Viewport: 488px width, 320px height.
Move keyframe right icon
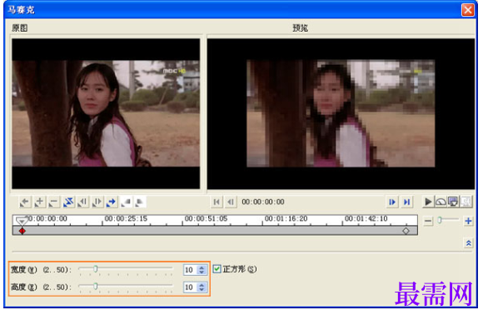pyautogui.click(x=97, y=202)
